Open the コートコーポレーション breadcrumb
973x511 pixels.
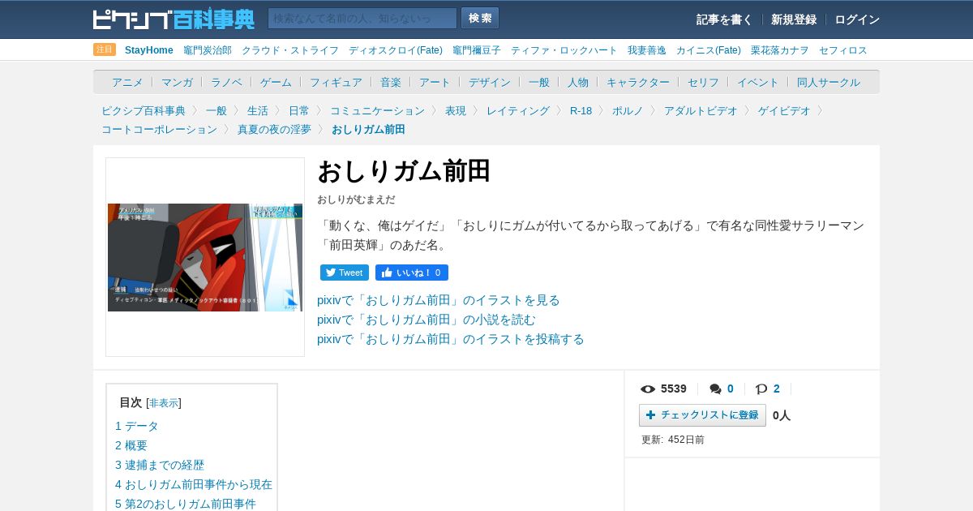159,129
